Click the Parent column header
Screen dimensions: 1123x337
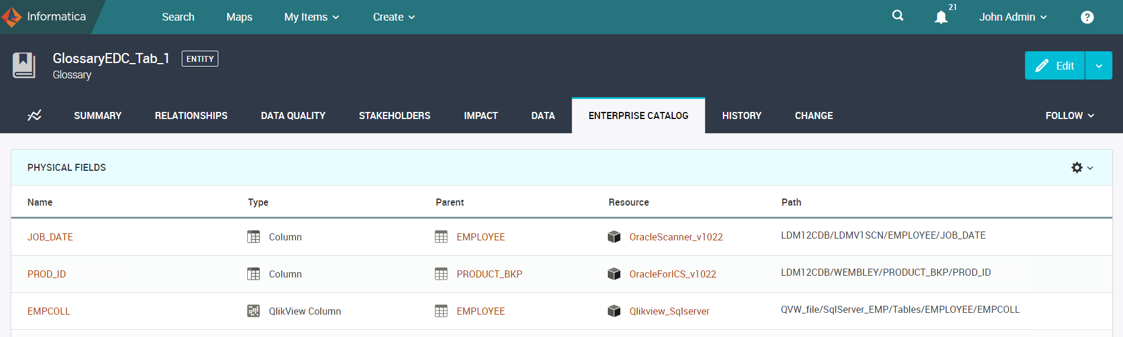450,202
